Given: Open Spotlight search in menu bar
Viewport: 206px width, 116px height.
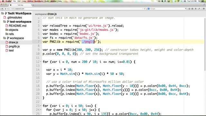Looking at the screenshot, I should pos(199,1).
